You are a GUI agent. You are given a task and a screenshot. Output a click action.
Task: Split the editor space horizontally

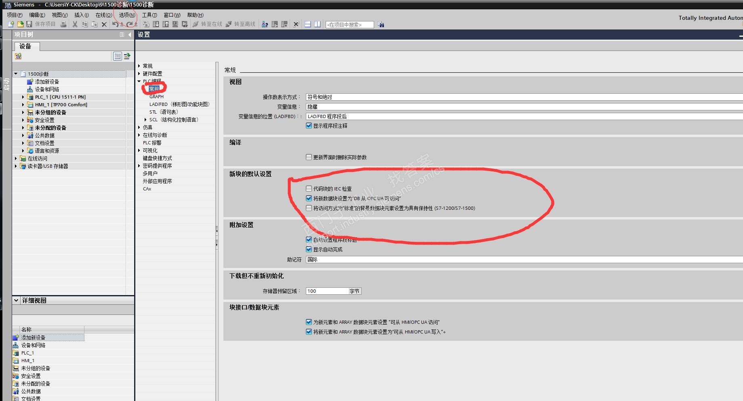coord(308,24)
